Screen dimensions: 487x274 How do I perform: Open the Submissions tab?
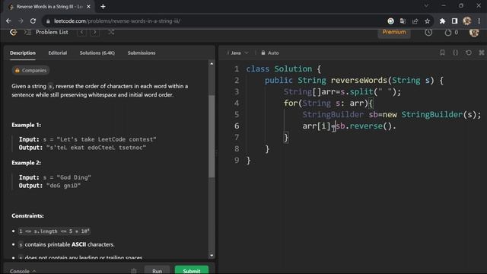click(142, 53)
